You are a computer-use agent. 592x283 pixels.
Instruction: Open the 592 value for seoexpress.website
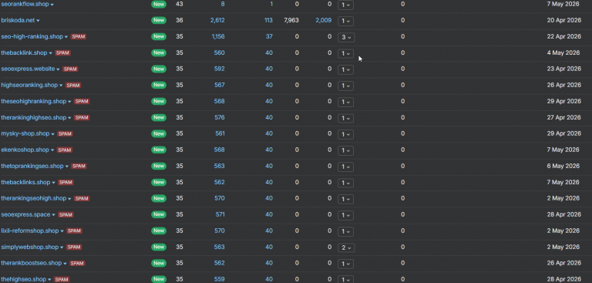point(220,69)
